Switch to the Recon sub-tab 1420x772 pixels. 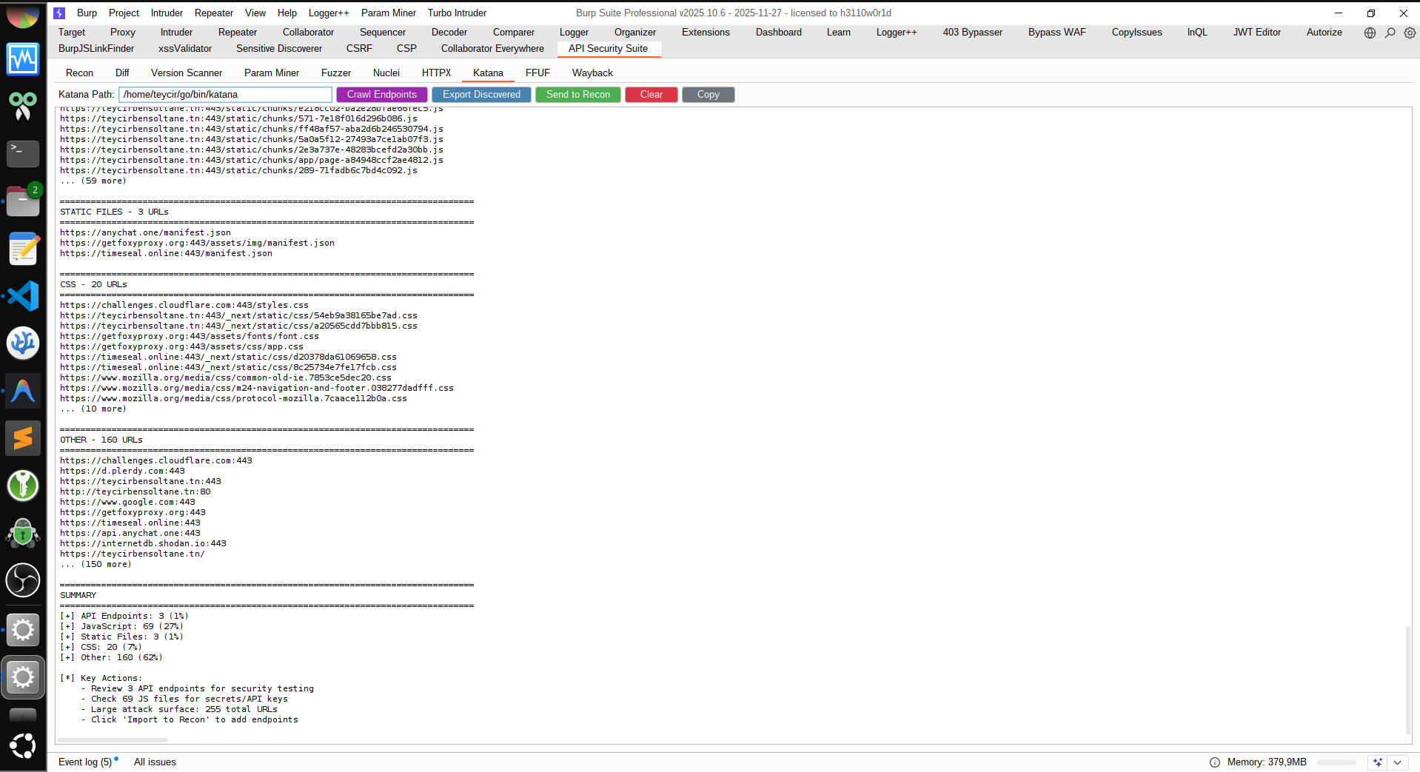pyautogui.click(x=79, y=73)
